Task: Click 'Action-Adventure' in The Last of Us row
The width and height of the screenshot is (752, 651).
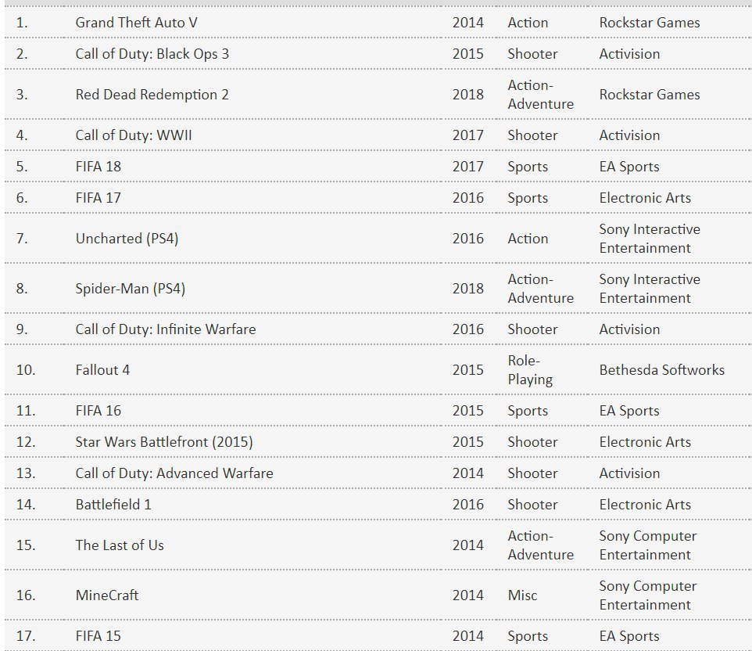Action: pos(540,545)
